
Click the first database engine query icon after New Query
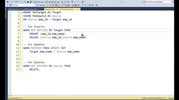[x=47, y=2]
